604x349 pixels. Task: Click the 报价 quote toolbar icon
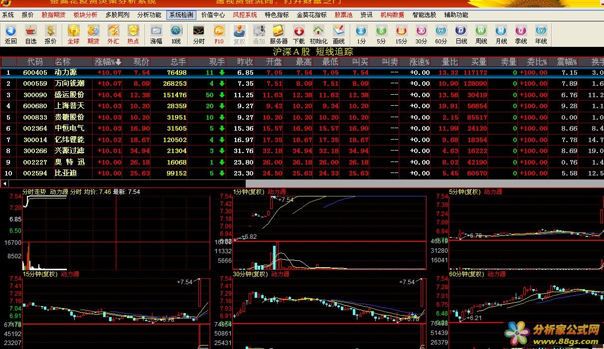coord(51,34)
